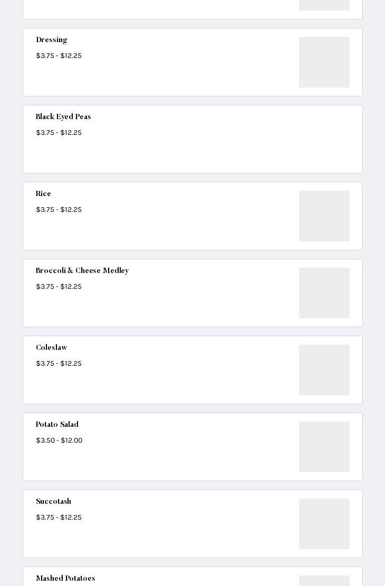This screenshot has height=586, width=385.
Task: Select the Succotash price range text
Action: click(x=59, y=517)
